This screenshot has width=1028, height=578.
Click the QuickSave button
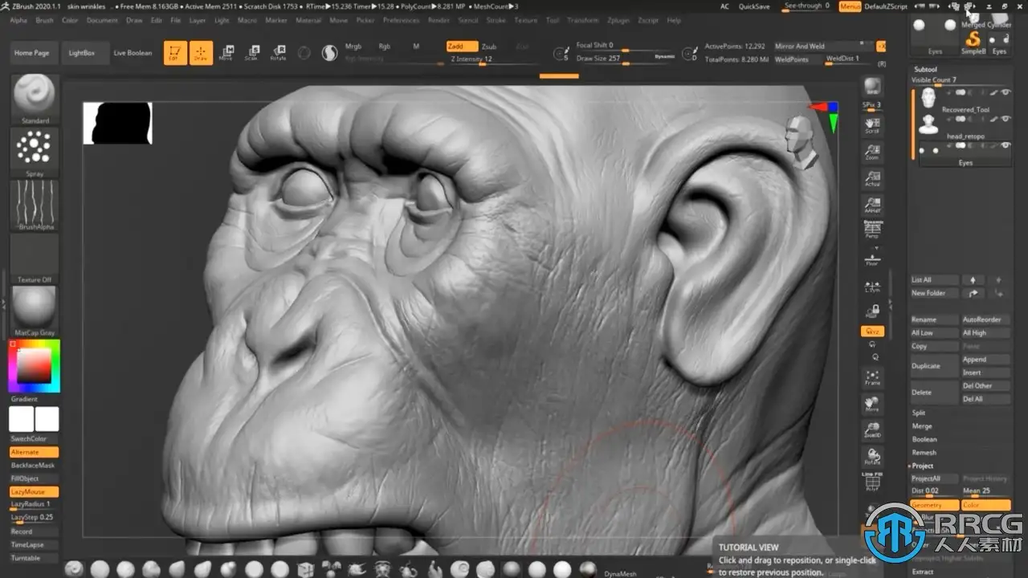753,6
